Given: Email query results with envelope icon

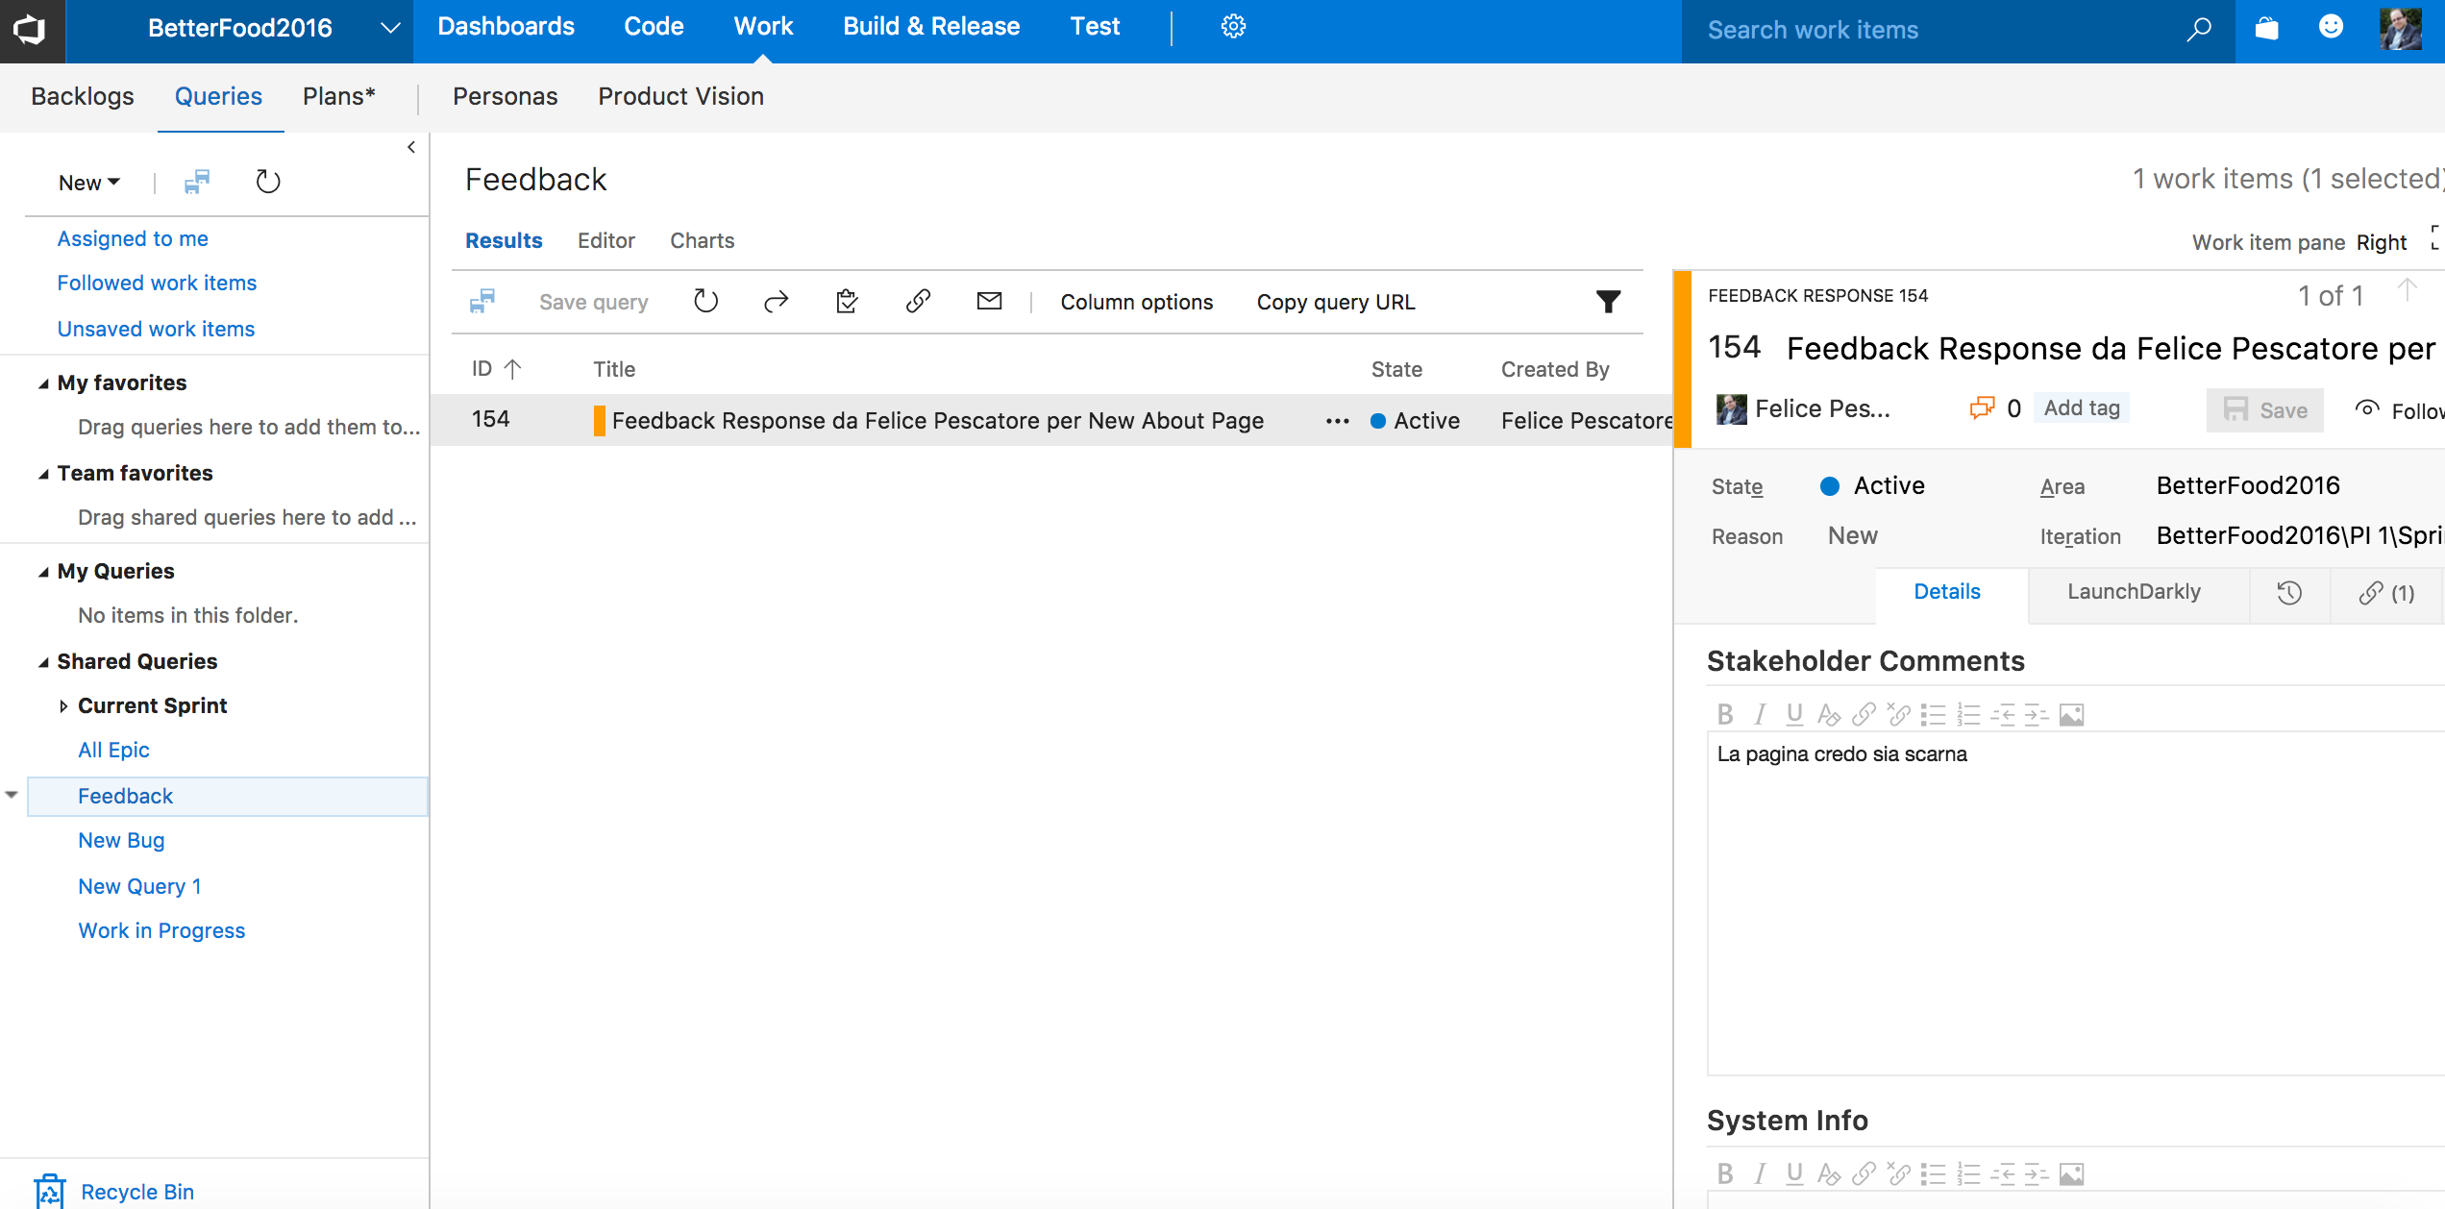Looking at the screenshot, I should click(989, 302).
